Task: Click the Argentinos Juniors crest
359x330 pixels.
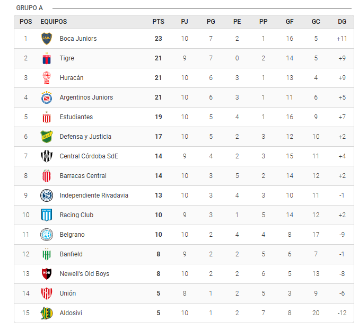Action: [x=47, y=97]
